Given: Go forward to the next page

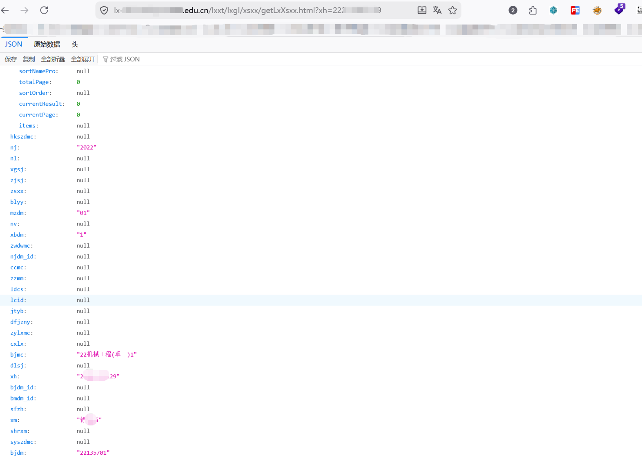Looking at the screenshot, I should pos(25,10).
